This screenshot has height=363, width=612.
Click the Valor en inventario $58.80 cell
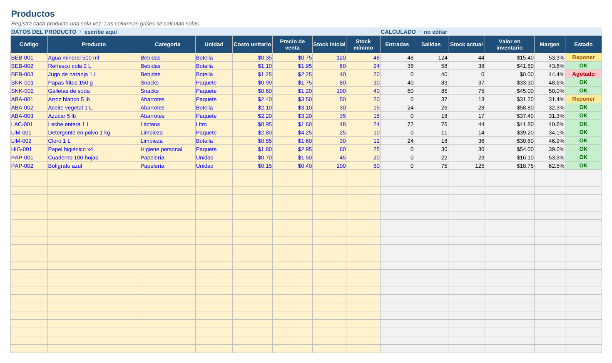click(510, 107)
